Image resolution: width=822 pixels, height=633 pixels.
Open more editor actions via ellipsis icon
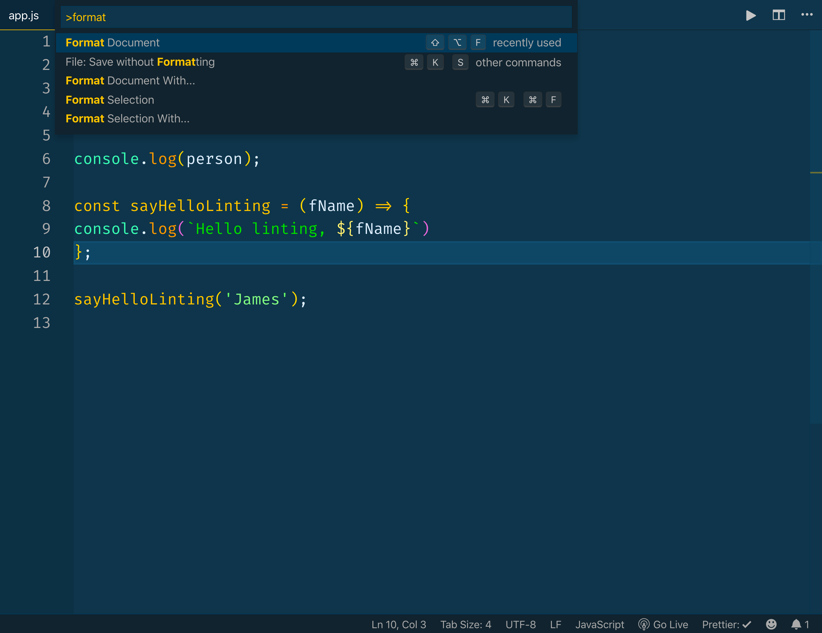(x=807, y=15)
